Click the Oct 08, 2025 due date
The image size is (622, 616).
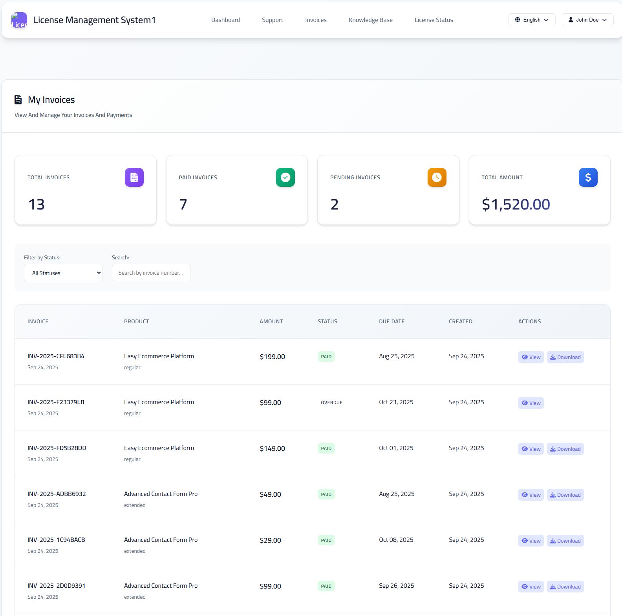(x=396, y=540)
